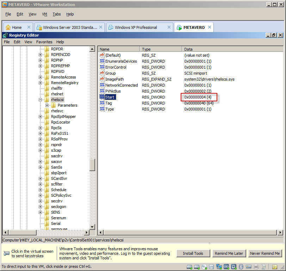Click the tree pane scroll-down arrow
Viewport: 286px width, 271px height.
92,227
